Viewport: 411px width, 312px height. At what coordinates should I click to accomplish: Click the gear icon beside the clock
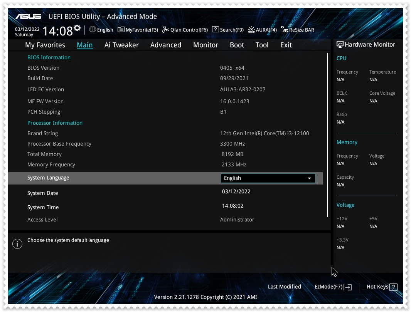77,28
